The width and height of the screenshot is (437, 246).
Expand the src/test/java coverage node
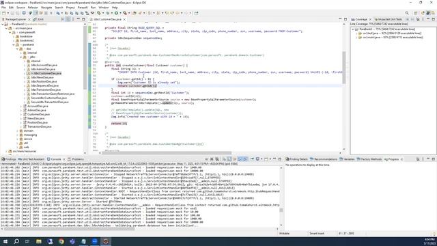point(356,33)
